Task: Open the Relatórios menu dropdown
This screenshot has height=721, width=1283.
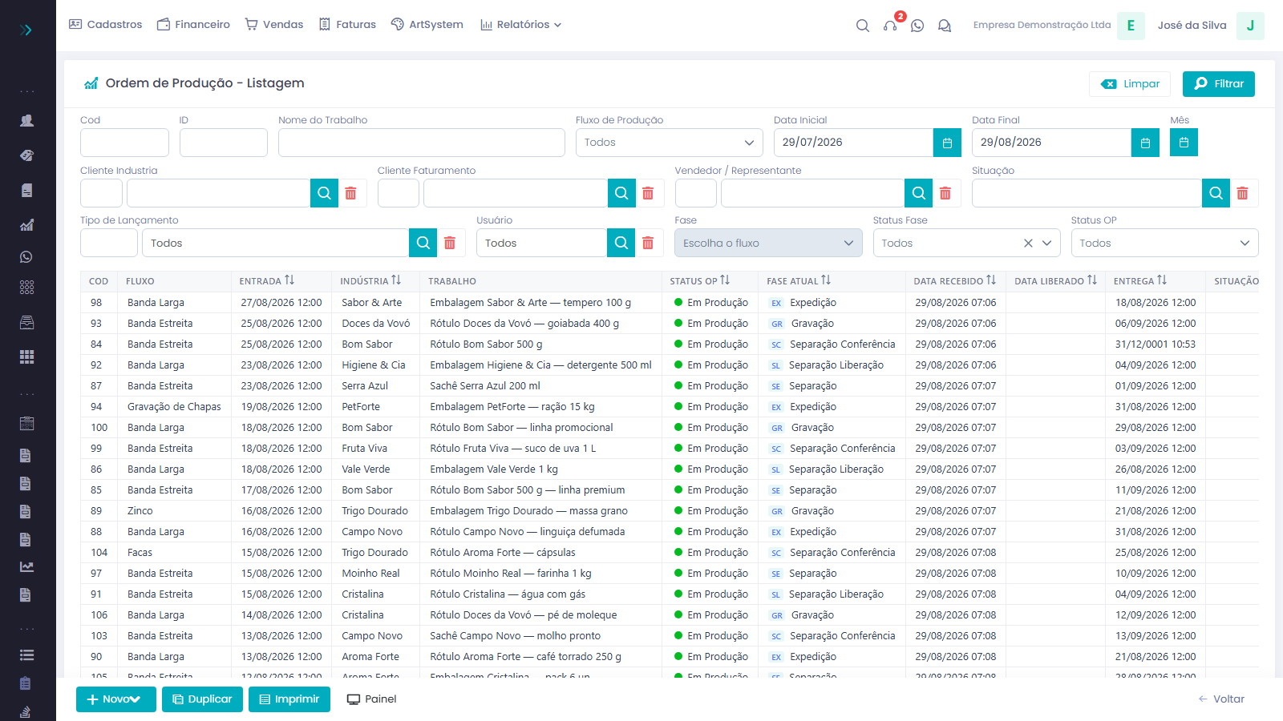Action: pos(521,25)
